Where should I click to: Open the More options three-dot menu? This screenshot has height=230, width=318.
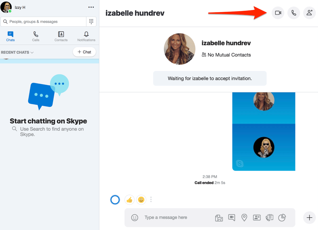(91, 7)
